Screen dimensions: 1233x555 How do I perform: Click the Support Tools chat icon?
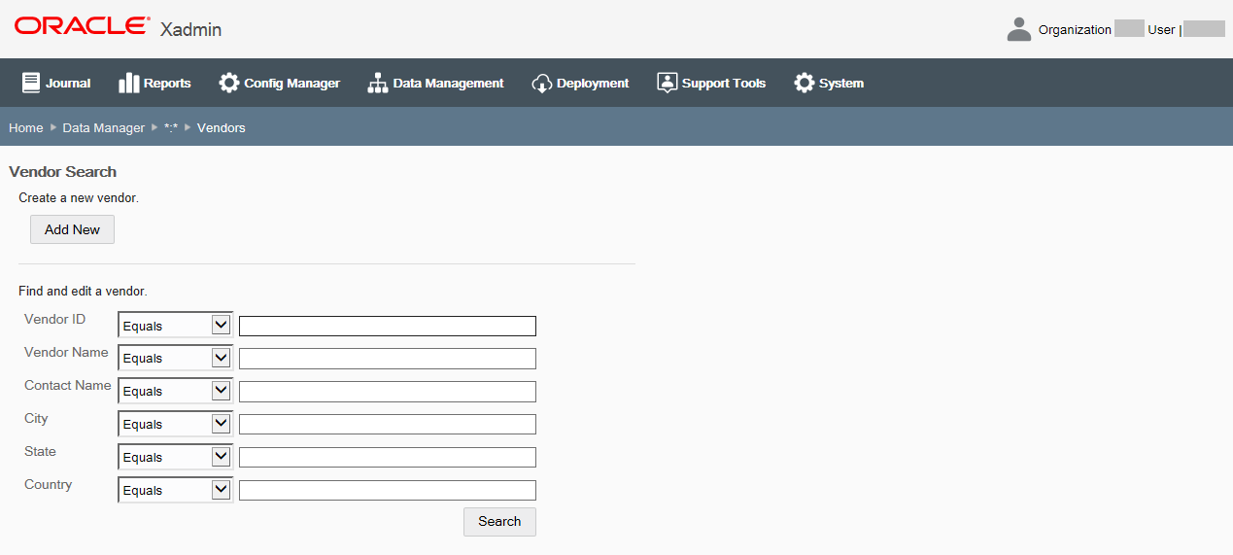tap(667, 83)
